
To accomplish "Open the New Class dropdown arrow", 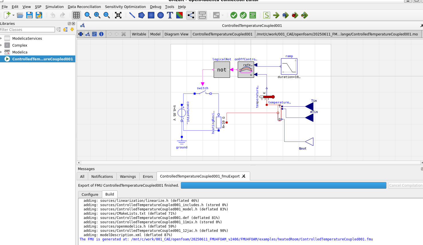I will click(x=13, y=15).
